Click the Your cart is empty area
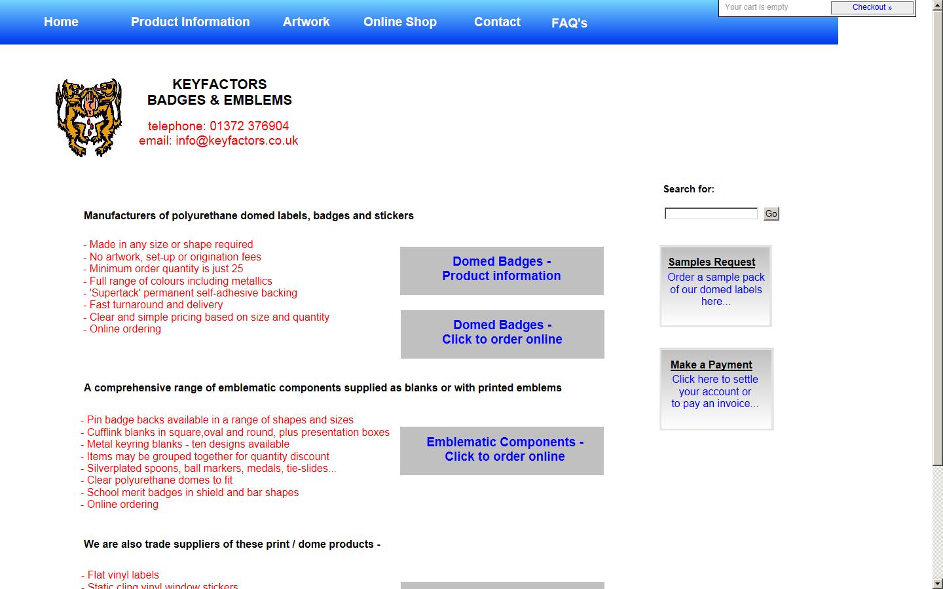Screen dimensions: 943x589 coord(756,7)
